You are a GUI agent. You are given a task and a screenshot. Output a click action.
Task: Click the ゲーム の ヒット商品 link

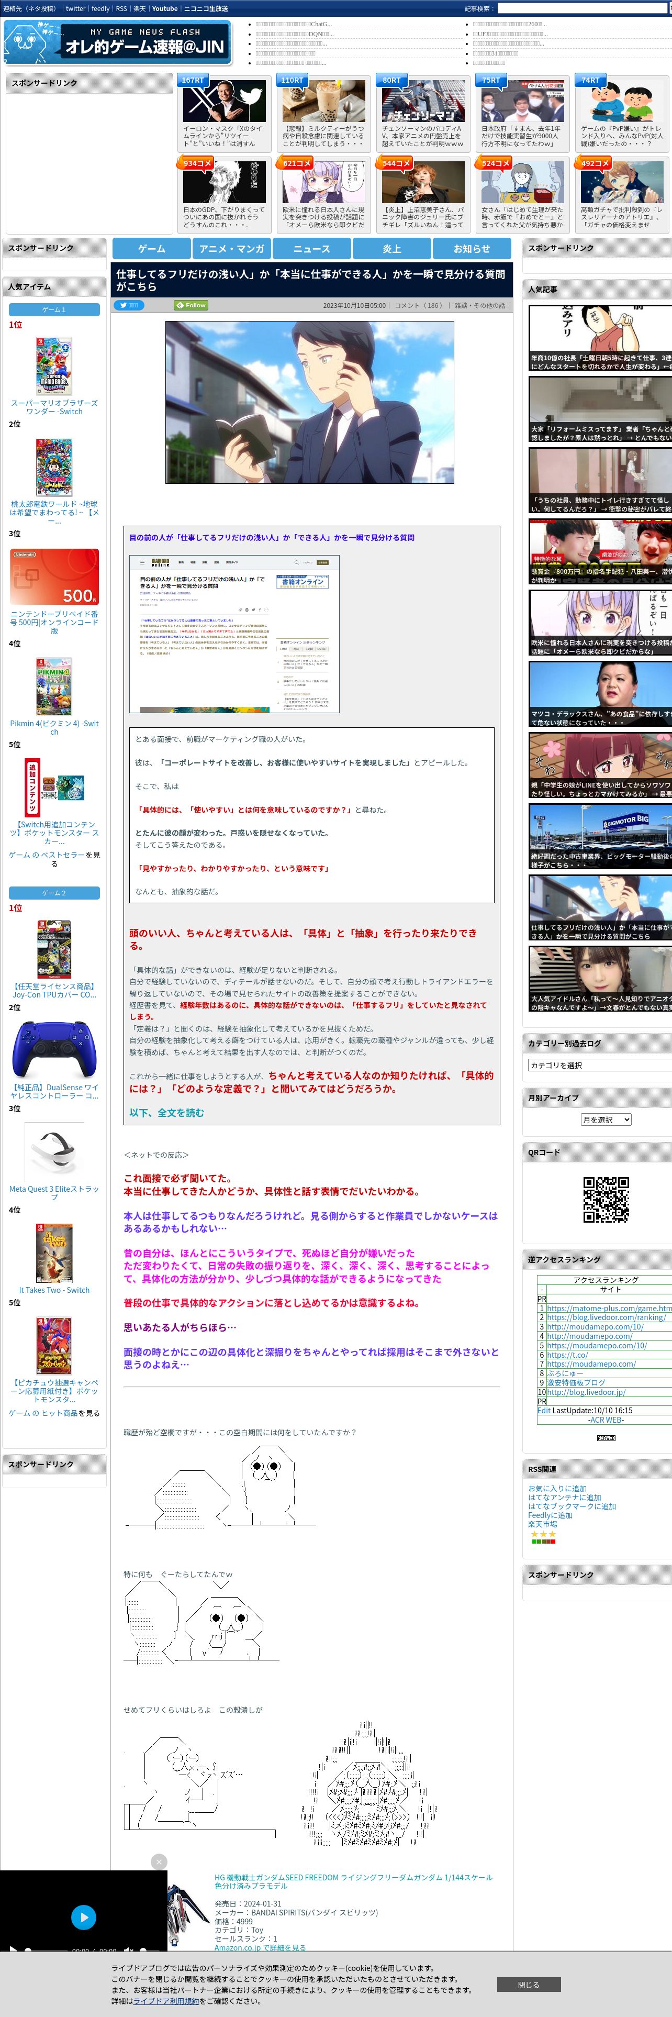[x=42, y=1413]
